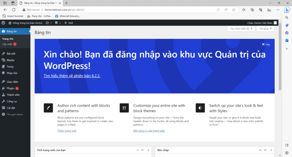Viewport: 292px width, 157px height.
Task: Open Công cụ tools menu item
Action: pyautogui.click(x=15, y=101)
